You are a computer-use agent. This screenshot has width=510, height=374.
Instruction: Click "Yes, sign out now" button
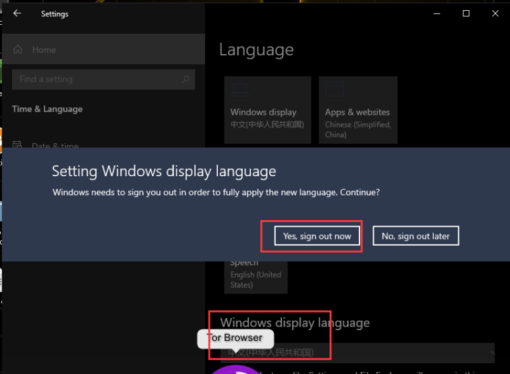click(x=317, y=236)
